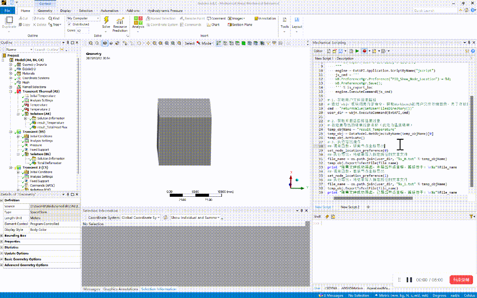477x298 pixels.
Task: Expand the Geometry Imports node
Action: point(11,65)
